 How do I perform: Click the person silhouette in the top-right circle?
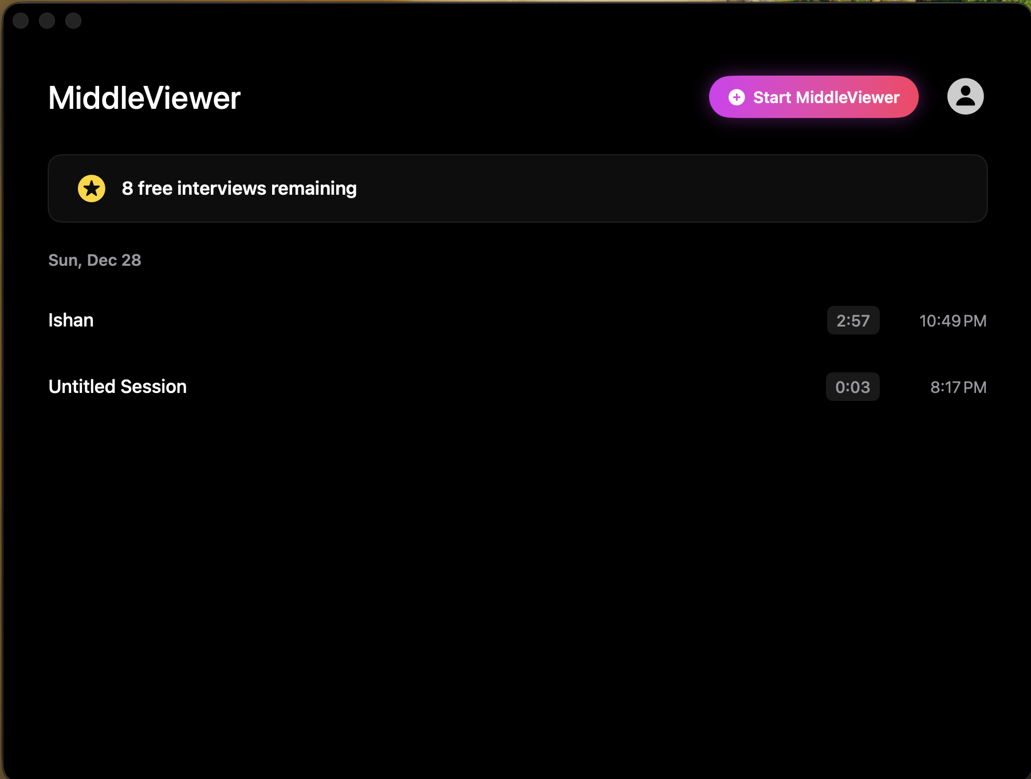click(x=965, y=96)
